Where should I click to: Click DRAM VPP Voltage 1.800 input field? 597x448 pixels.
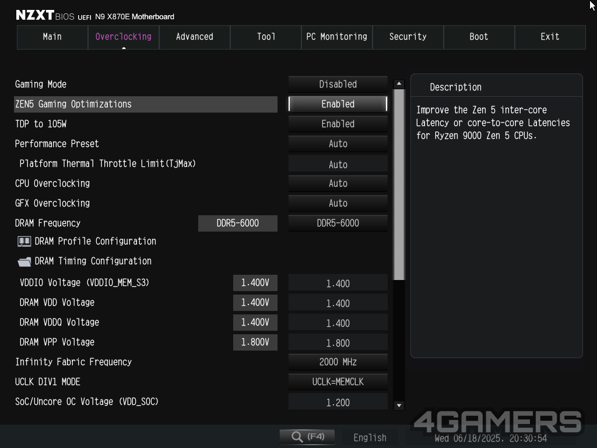(x=338, y=342)
